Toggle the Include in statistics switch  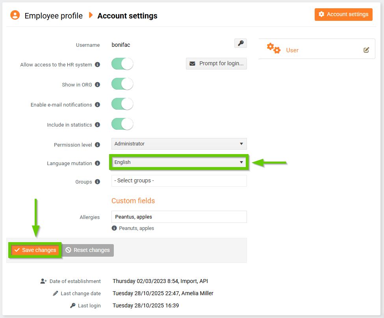click(122, 124)
